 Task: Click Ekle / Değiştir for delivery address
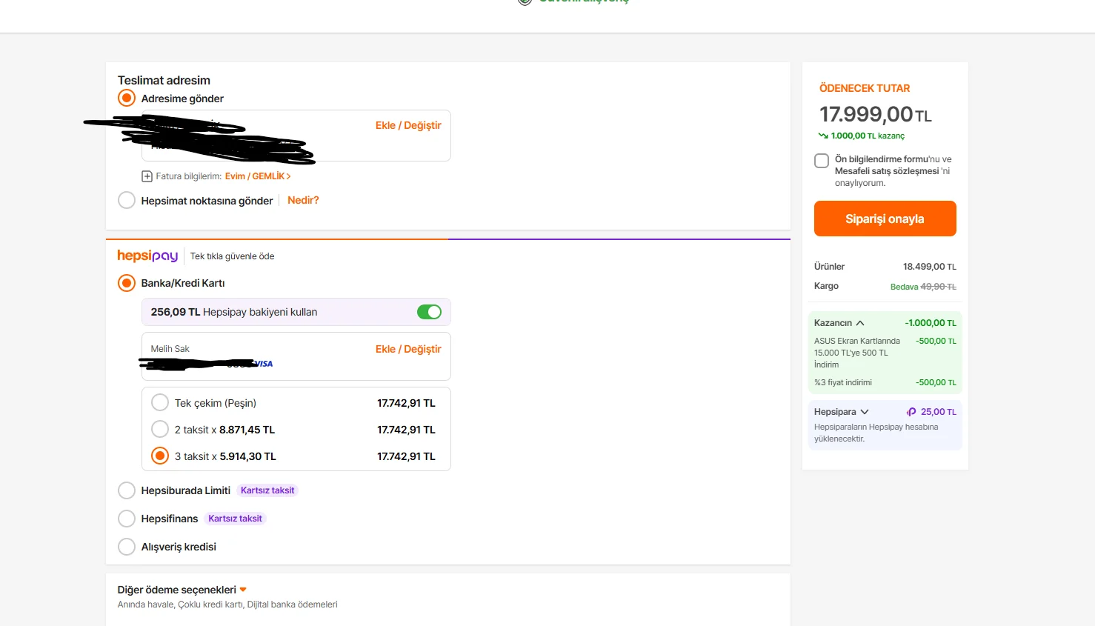(408, 125)
